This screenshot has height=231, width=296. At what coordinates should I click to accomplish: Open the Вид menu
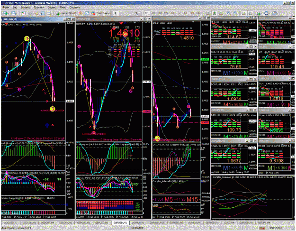coord(15,8)
